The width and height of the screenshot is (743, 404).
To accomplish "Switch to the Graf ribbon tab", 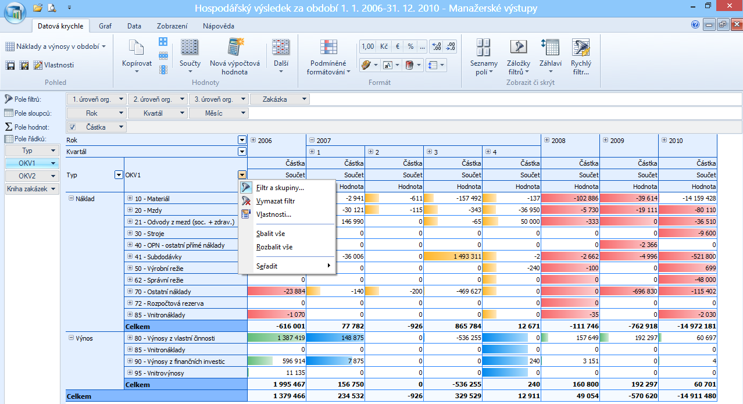I will coord(105,26).
